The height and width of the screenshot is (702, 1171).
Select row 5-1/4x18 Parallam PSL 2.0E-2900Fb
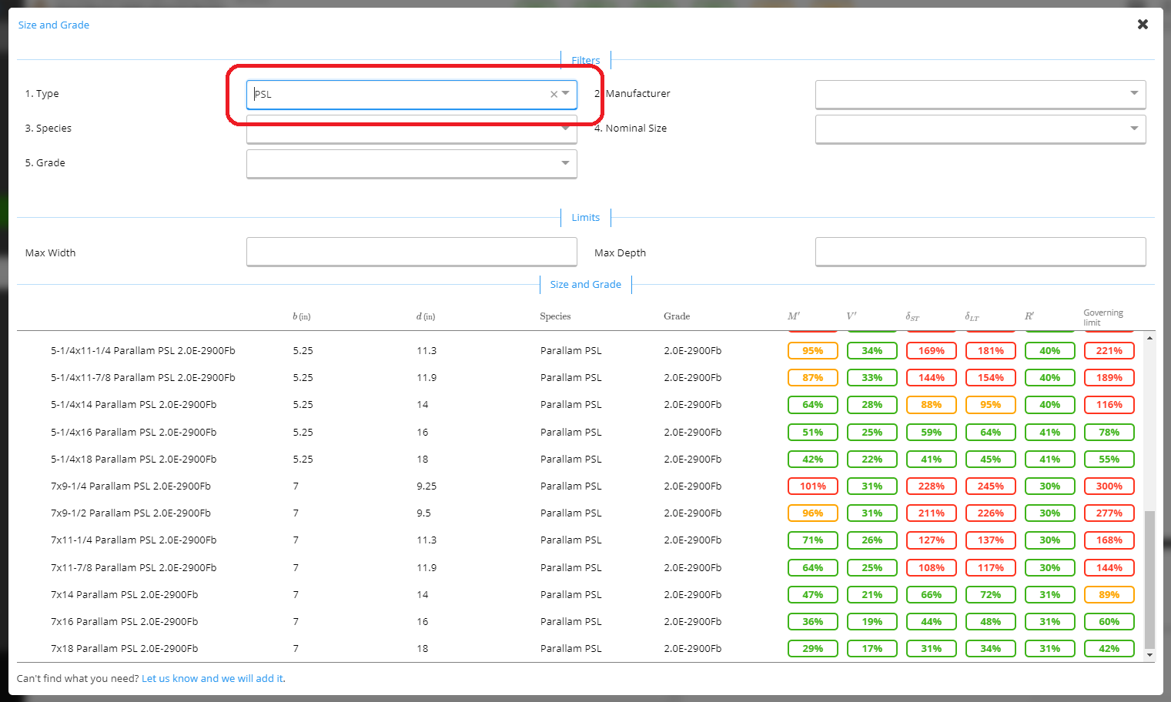[580, 459]
